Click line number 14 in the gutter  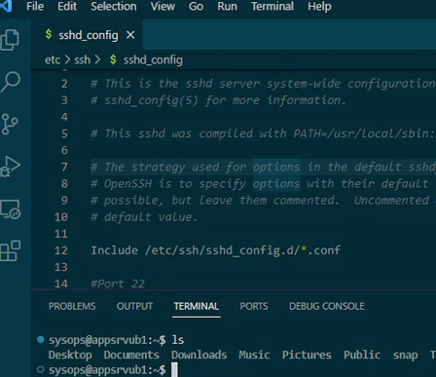pyautogui.click(x=61, y=283)
